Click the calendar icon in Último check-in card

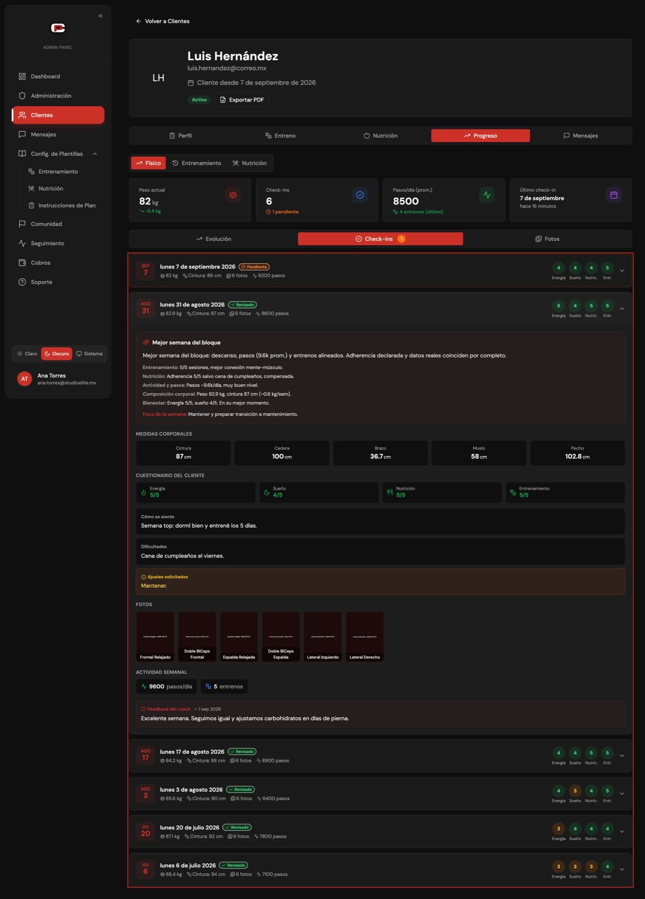[x=614, y=195]
